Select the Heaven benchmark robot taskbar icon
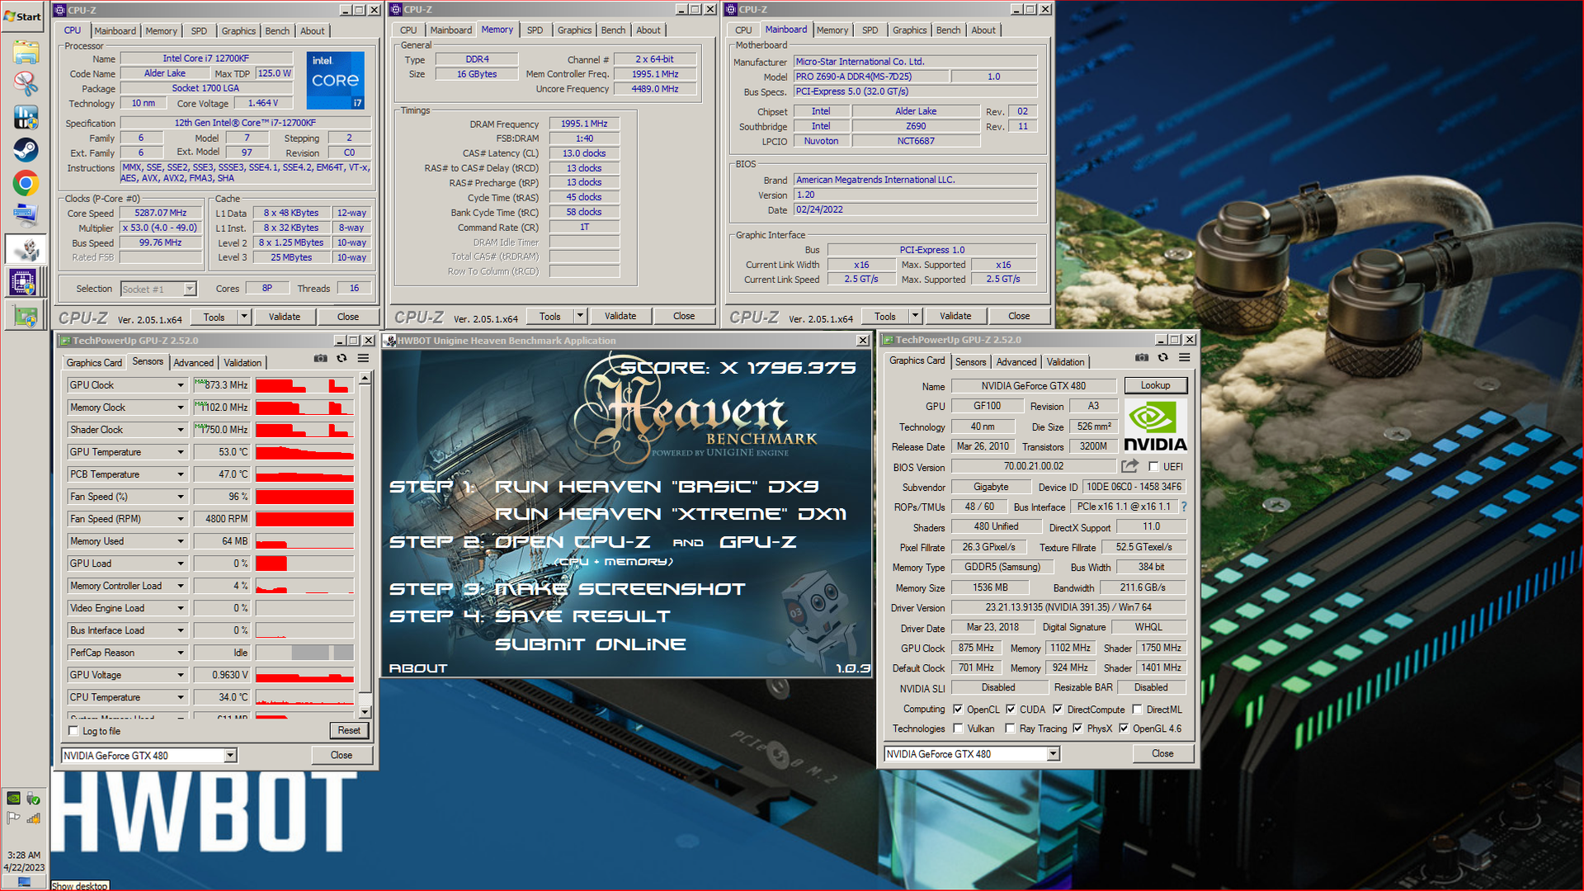Image resolution: width=1584 pixels, height=891 pixels. point(26,249)
